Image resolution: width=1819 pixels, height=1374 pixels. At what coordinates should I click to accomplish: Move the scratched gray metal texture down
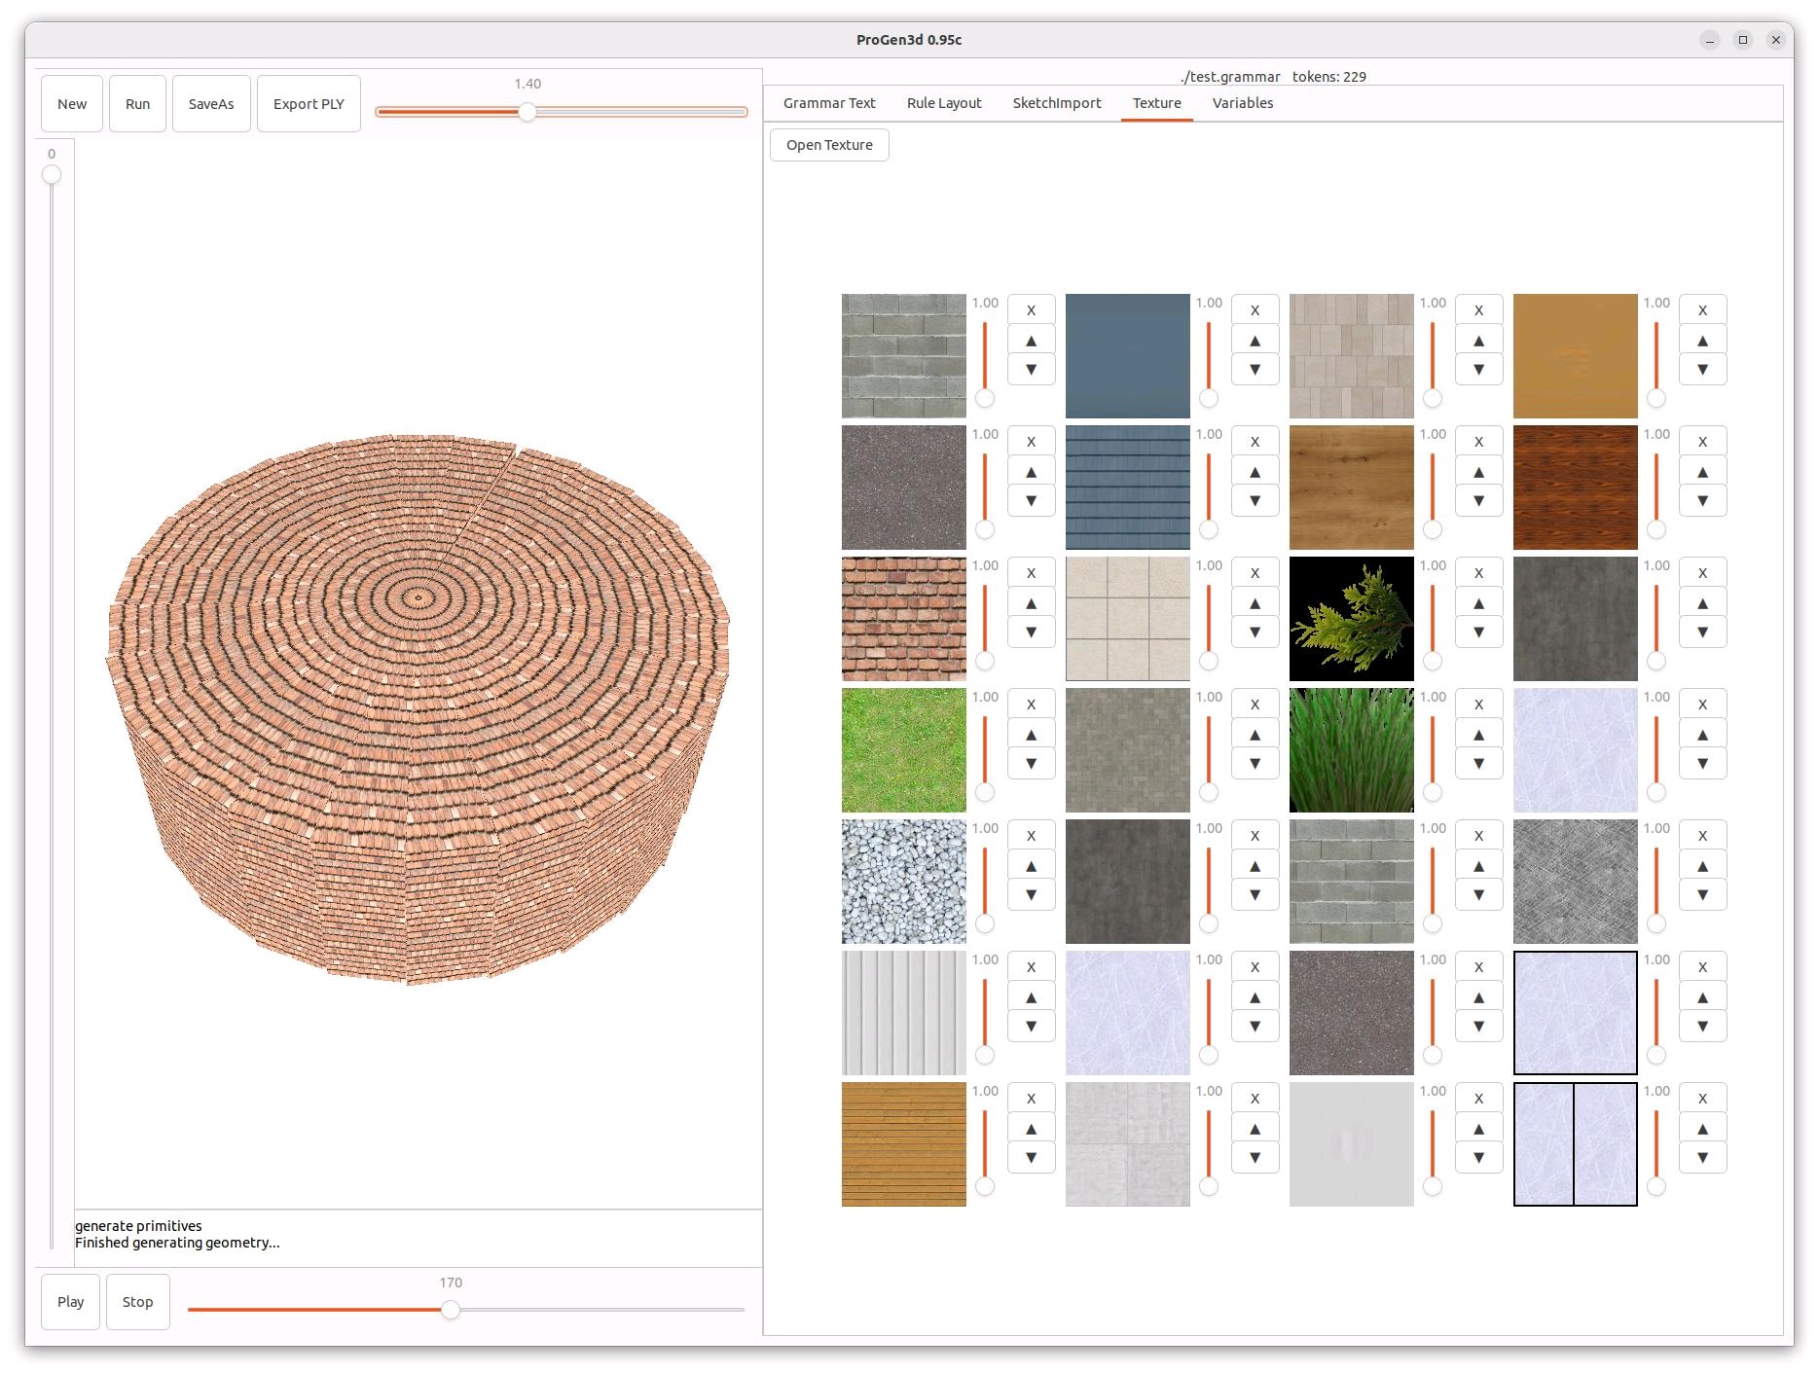click(x=1702, y=895)
